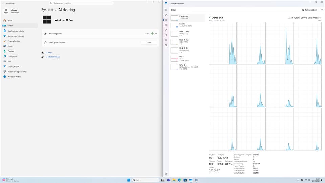The image size is (325, 183).
Task: Click Settings gear icon on taskbar
Action: [x=196, y=180]
